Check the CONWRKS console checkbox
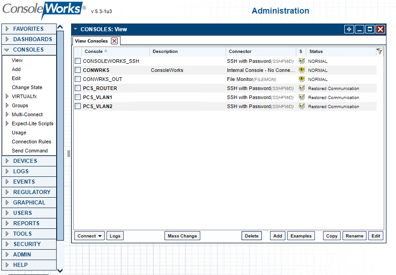 tap(78, 70)
